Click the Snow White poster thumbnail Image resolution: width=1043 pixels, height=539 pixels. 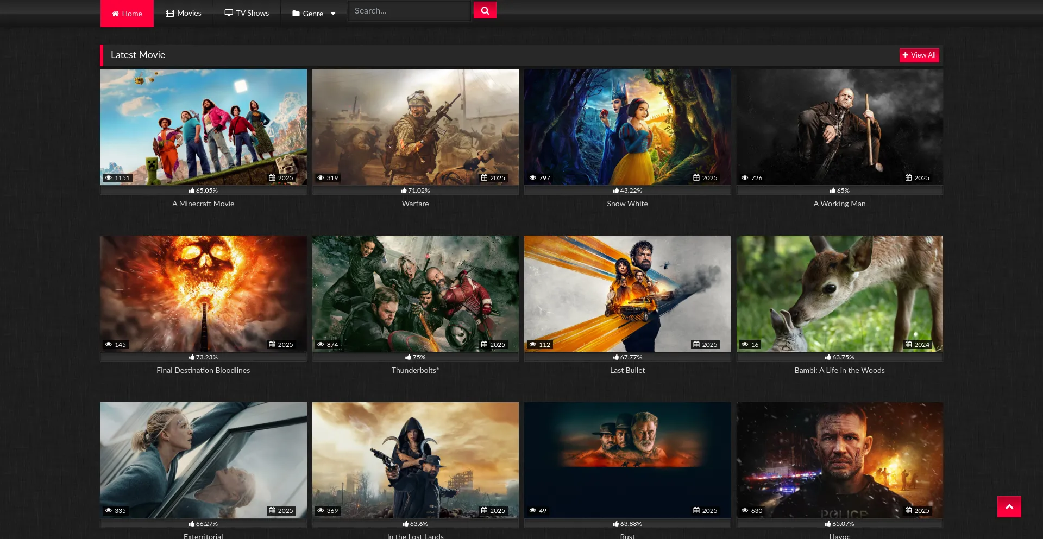tap(627, 127)
